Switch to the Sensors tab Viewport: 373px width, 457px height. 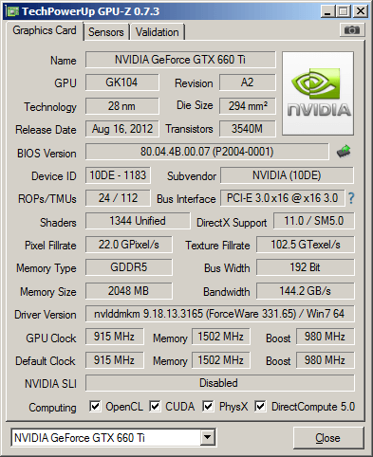point(106,32)
